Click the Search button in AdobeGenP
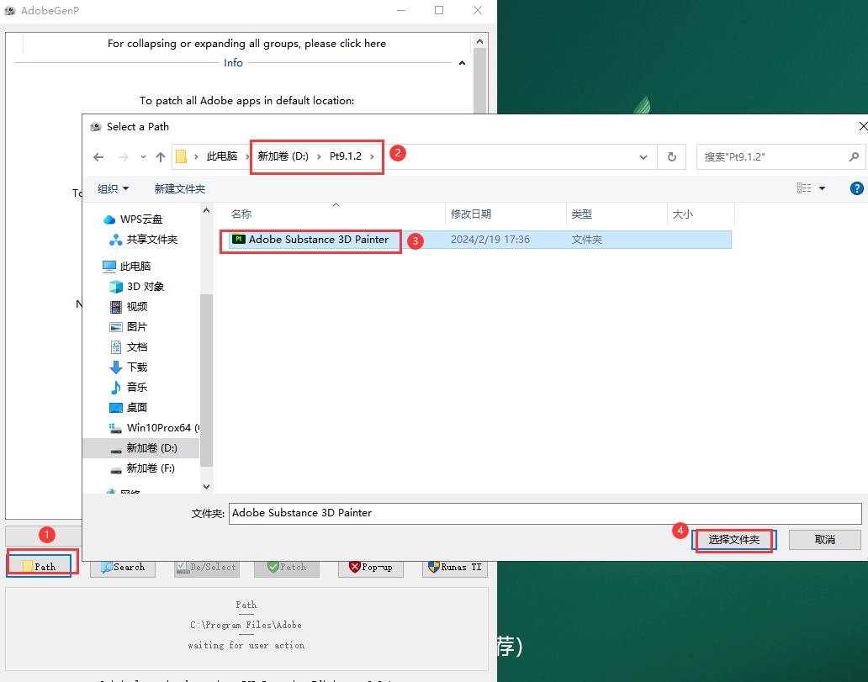This screenshot has width=868, height=682. pos(123,567)
